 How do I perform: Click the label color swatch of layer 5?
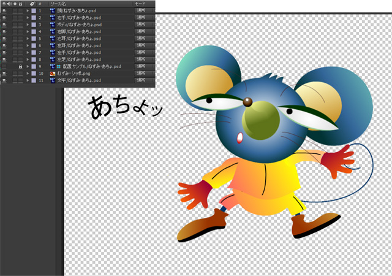tap(34, 39)
